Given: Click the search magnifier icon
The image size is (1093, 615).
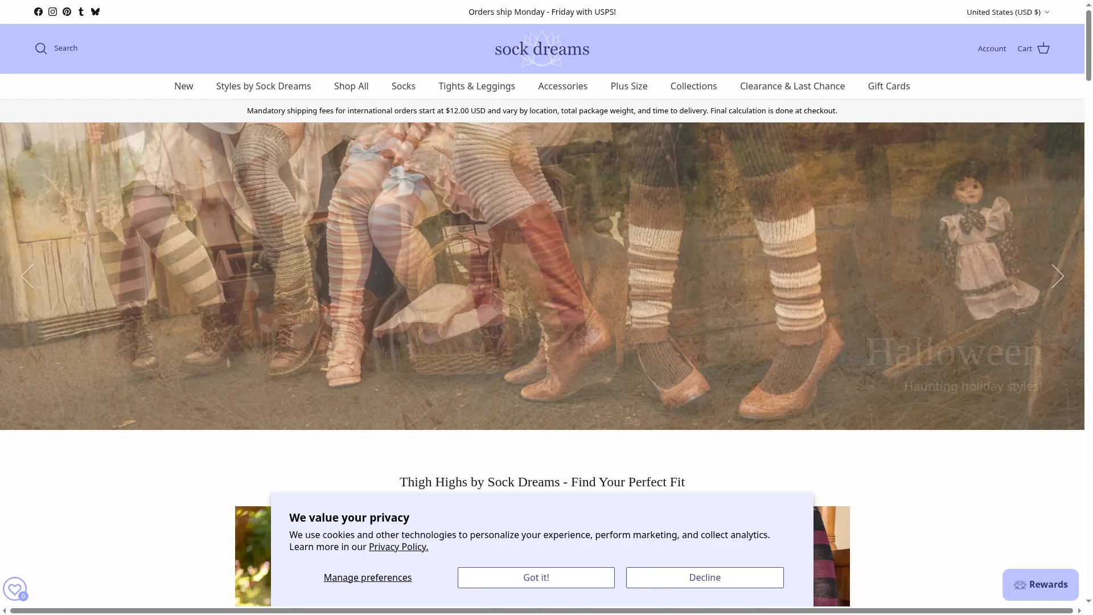Looking at the screenshot, I should pyautogui.click(x=41, y=48).
